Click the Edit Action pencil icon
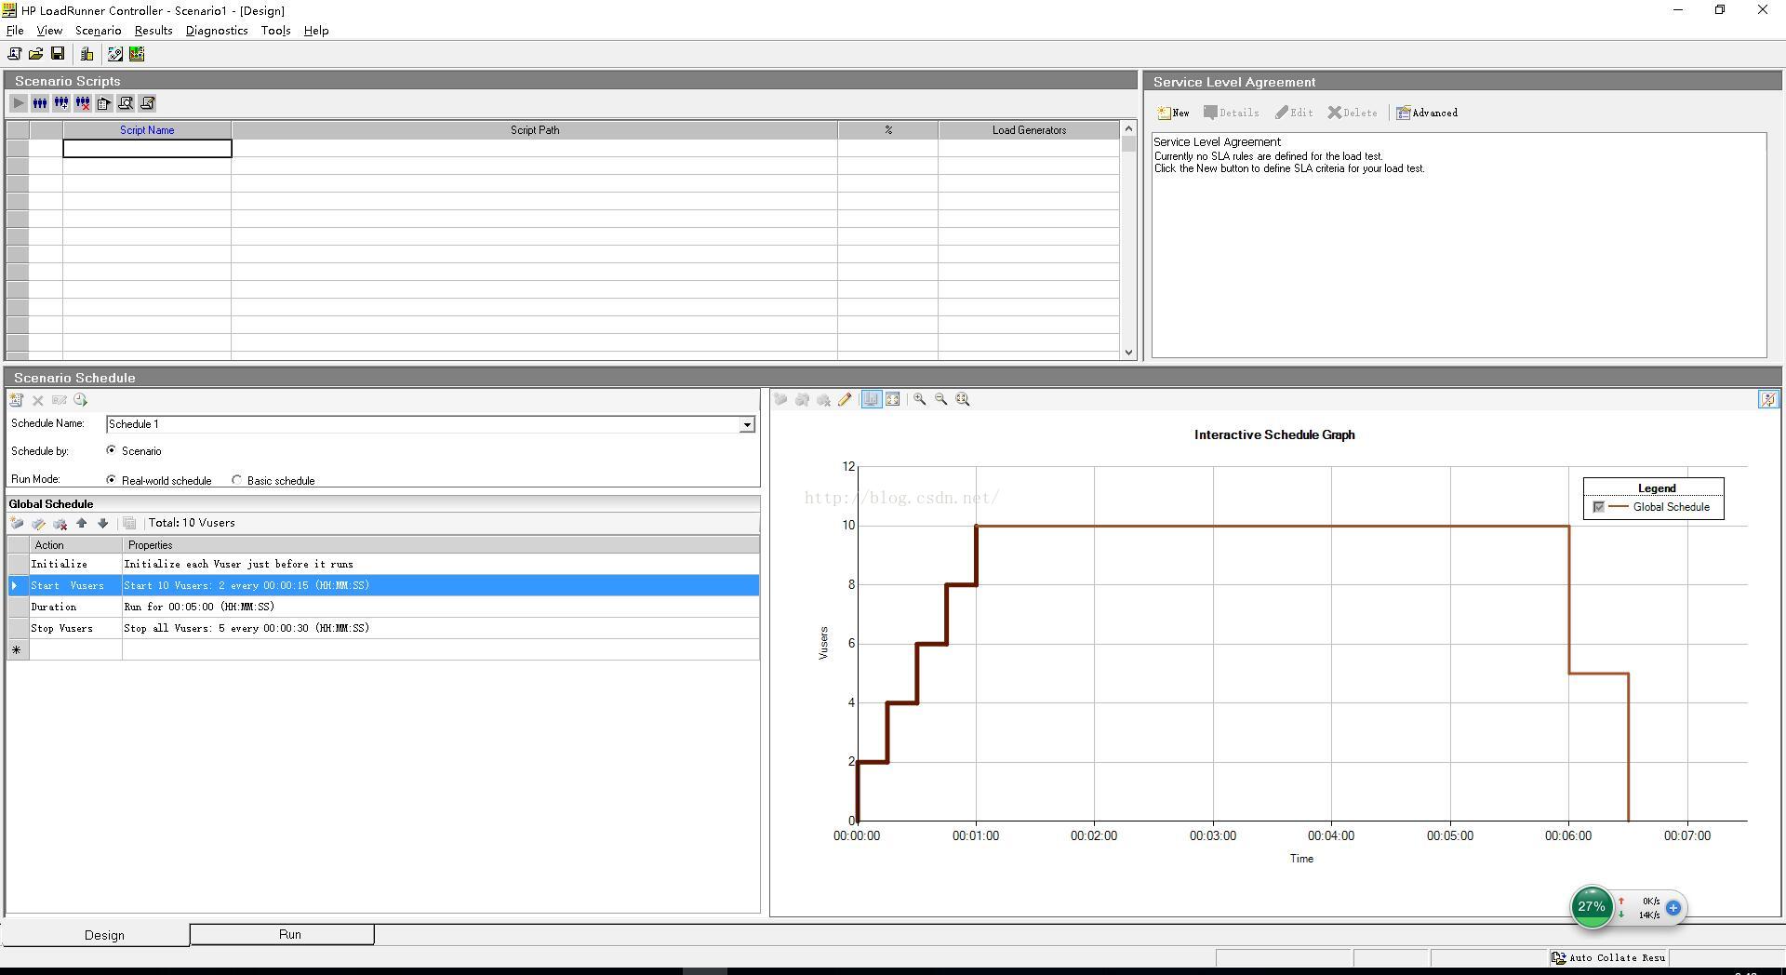Viewport: 1786px width, 975px height. pyautogui.click(x=38, y=524)
